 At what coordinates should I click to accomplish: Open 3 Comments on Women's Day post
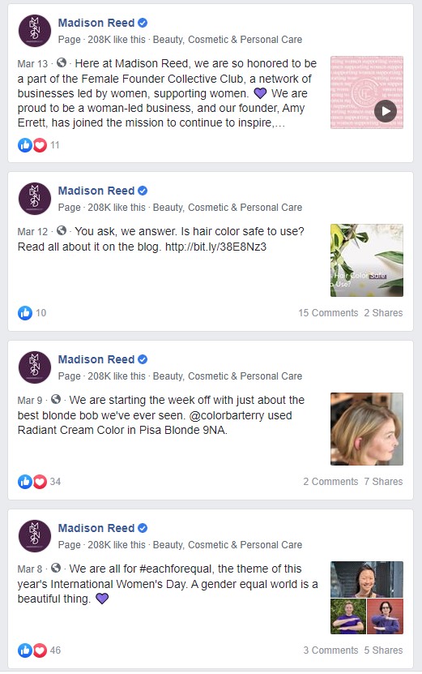click(x=330, y=650)
